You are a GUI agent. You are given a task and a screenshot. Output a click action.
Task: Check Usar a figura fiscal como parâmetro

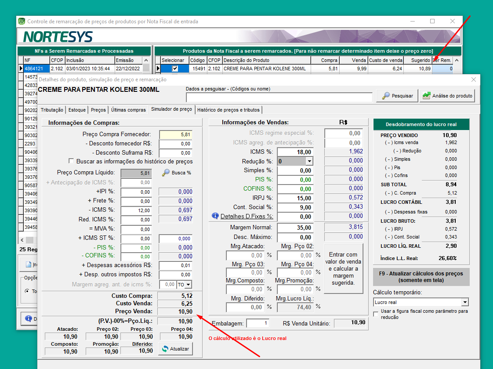(376, 314)
